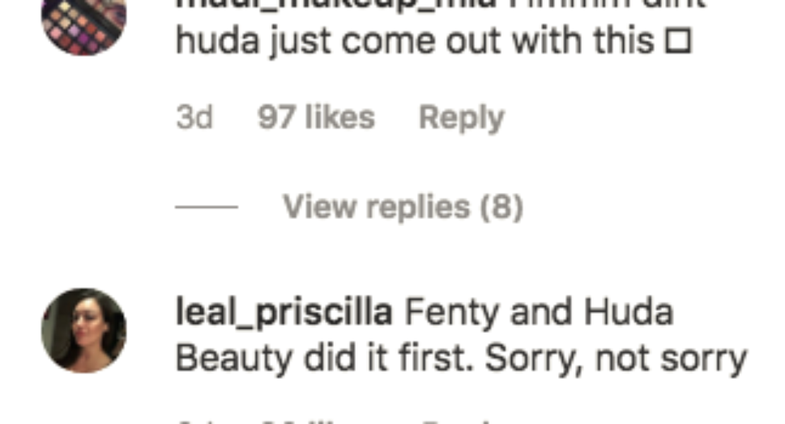Click the 'Sorry, not sorry' phrase
This screenshot has height=424, width=785.
(616, 358)
